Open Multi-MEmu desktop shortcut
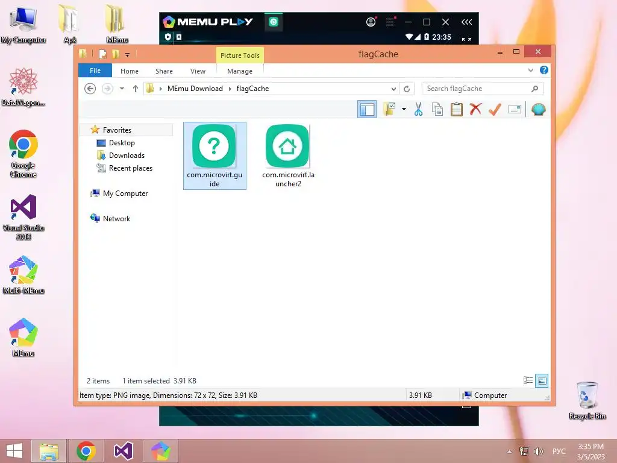This screenshot has height=463, width=617. click(23, 275)
